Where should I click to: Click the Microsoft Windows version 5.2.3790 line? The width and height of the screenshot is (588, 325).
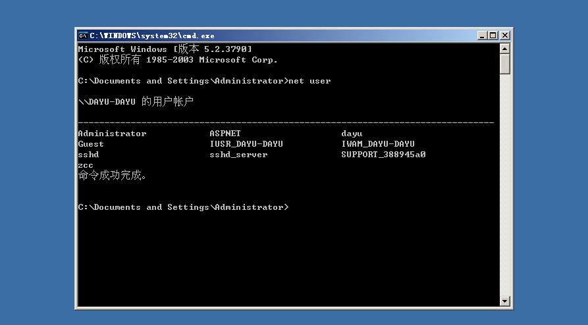click(165, 49)
